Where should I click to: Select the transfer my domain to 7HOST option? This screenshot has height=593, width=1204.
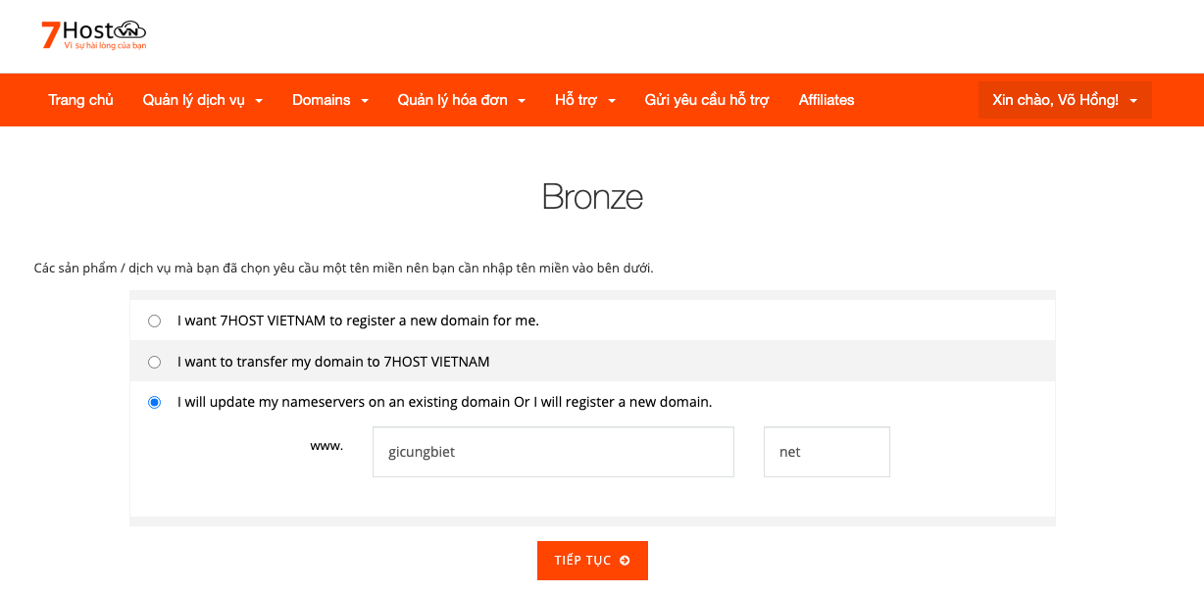click(x=154, y=362)
